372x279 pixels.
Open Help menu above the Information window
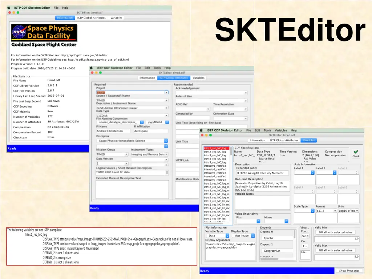click(65, 8)
